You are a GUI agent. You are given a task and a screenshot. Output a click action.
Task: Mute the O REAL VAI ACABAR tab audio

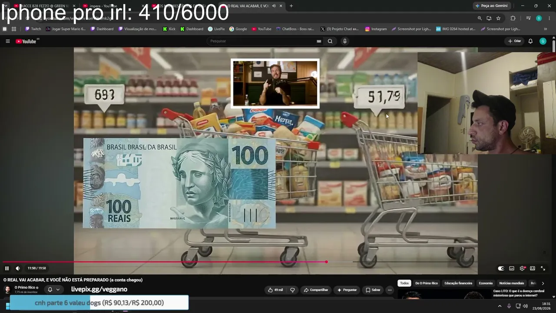274,6
